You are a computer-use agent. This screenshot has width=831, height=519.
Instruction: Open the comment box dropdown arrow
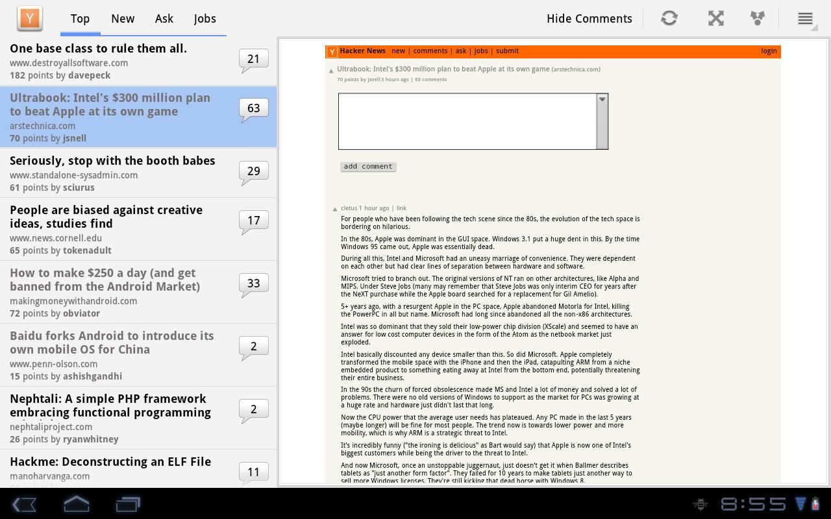point(601,99)
